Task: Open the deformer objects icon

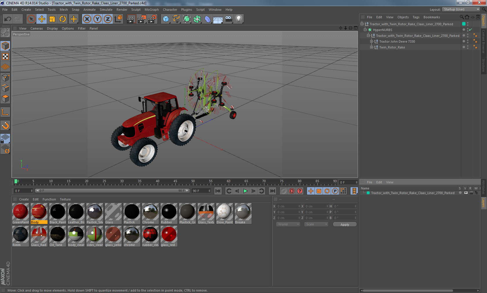Action: coord(208,19)
